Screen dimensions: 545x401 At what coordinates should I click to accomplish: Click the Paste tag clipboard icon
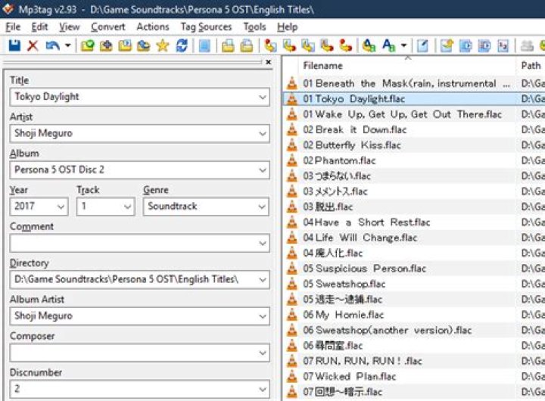coord(247,45)
